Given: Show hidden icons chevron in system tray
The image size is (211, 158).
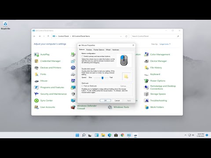Looking at the screenshot, I should (186, 135).
